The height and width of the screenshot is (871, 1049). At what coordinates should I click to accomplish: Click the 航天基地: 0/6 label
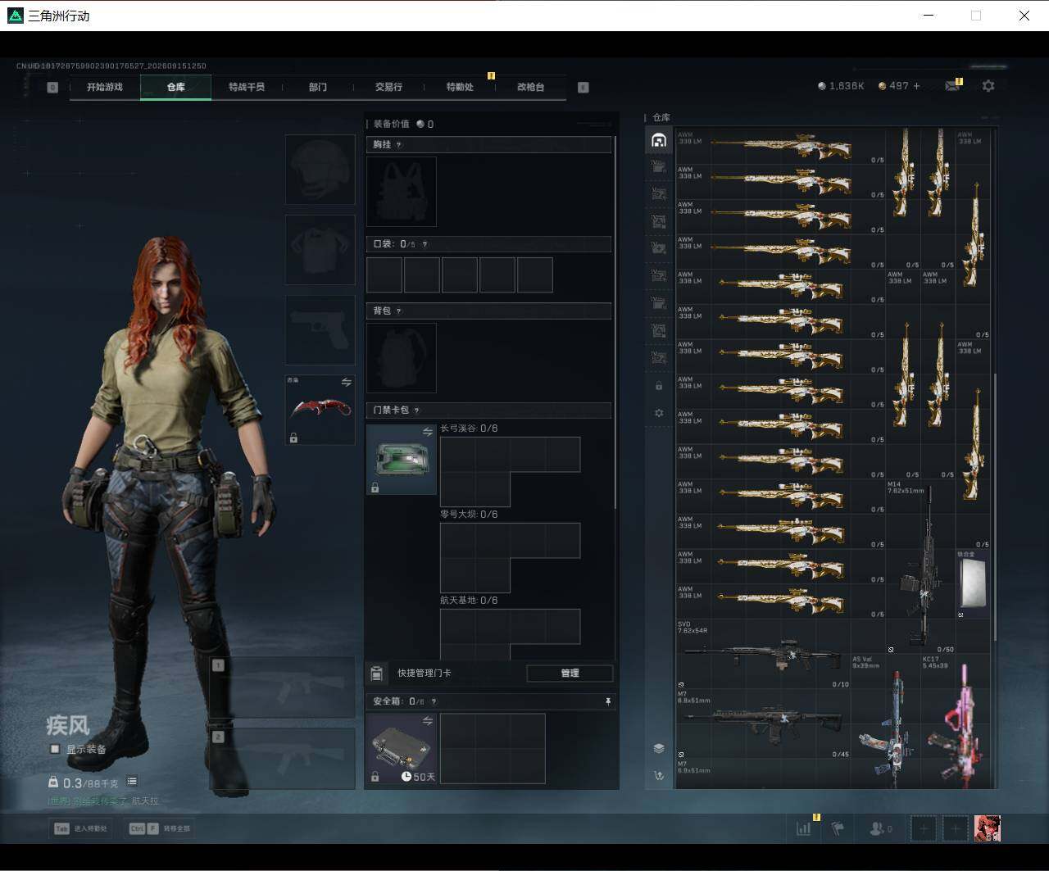point(469,601)
